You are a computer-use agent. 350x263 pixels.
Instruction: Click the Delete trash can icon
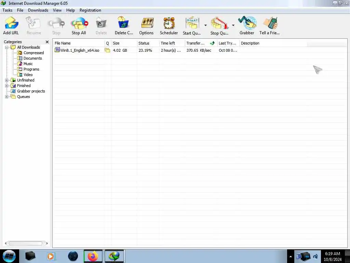coord(101,24)
